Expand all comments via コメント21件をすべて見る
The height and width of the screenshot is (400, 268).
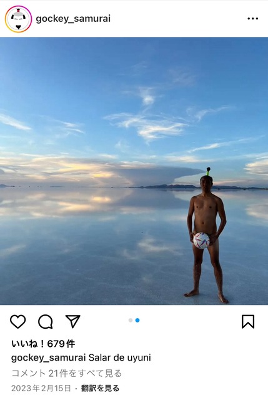[67, 373]
